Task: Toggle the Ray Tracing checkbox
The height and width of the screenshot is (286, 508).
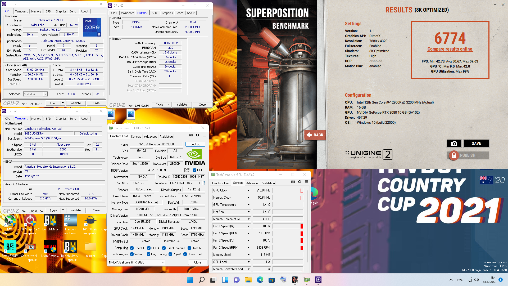Action: [148, 254]
